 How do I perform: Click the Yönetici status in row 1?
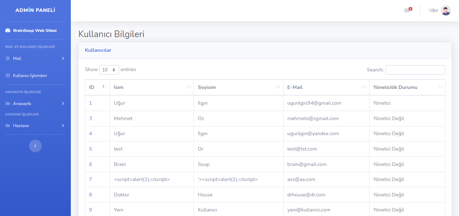(x=407, y=103)
